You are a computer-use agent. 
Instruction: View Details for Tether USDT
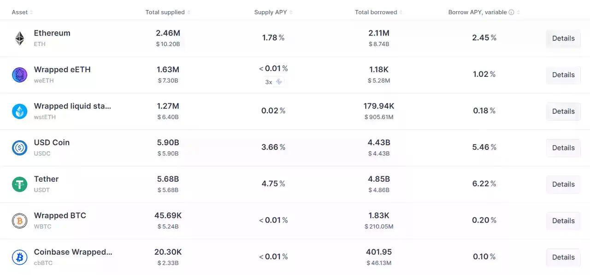[563, 184]
